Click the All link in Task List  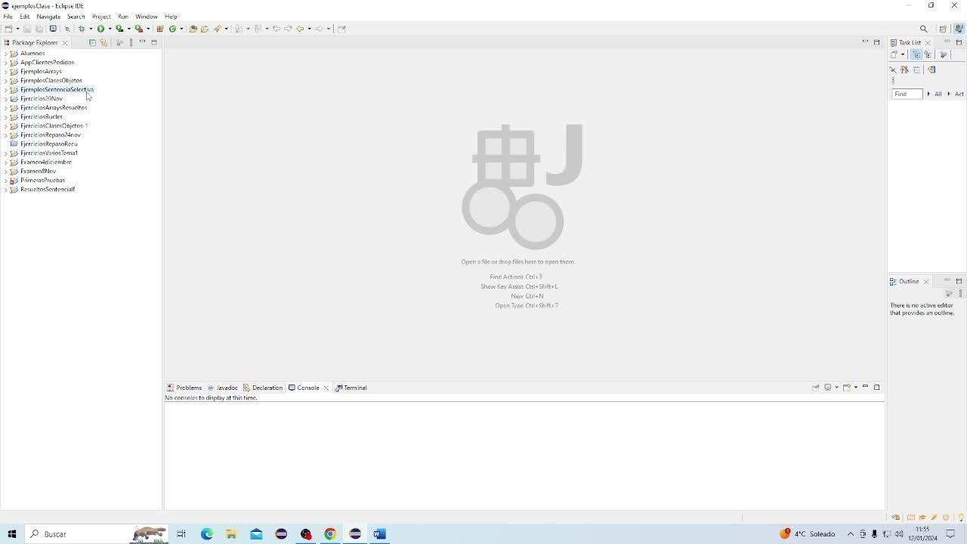click(x=938, y=94)
